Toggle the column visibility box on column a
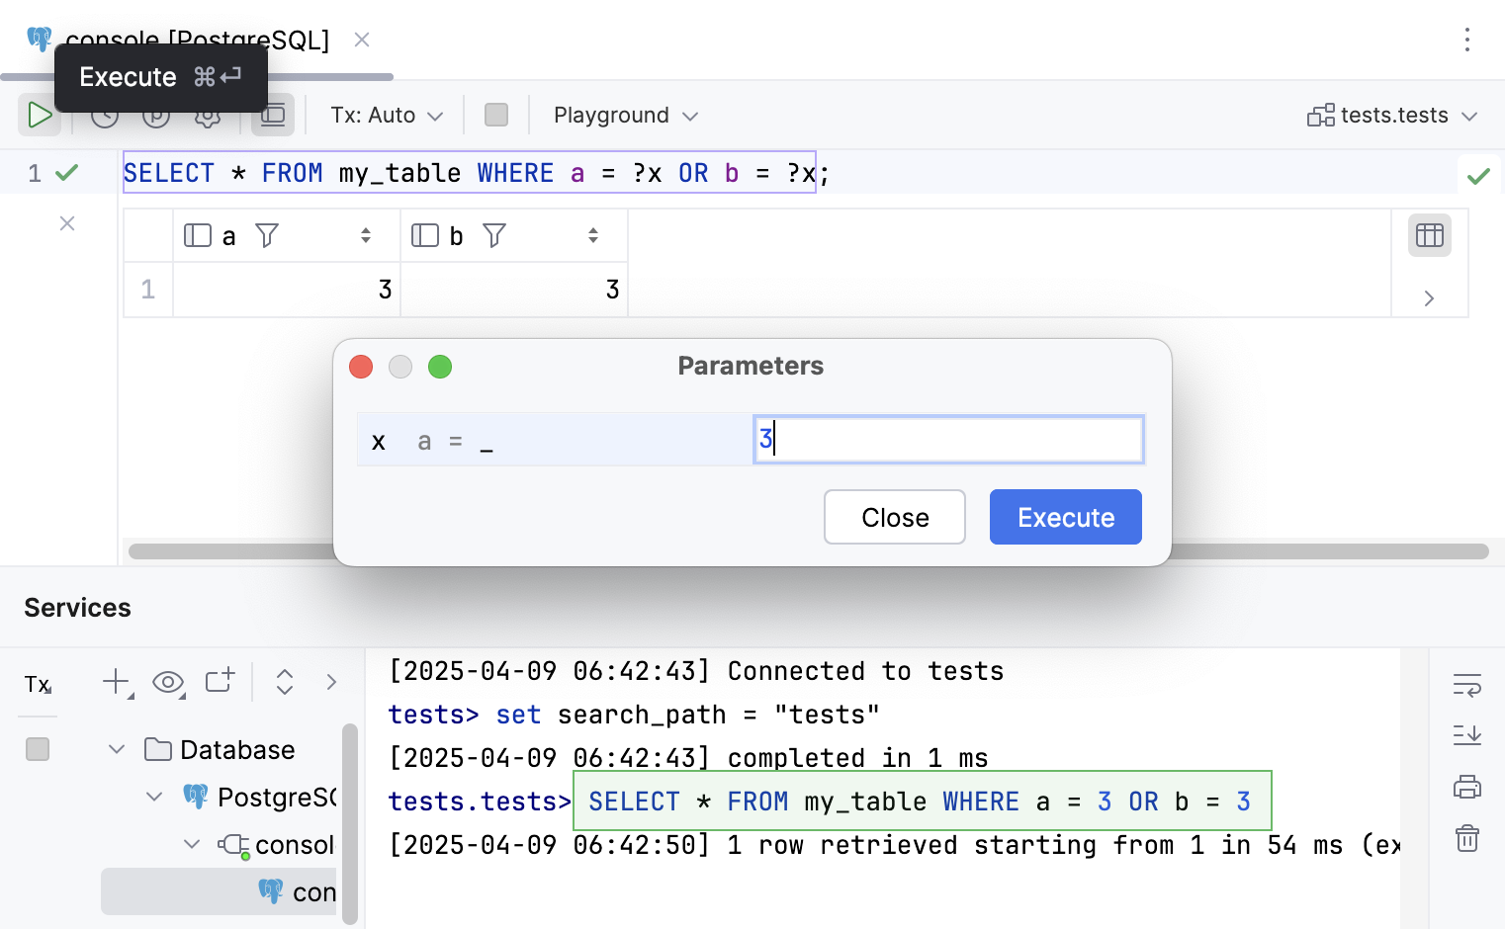 coord(198,235)
